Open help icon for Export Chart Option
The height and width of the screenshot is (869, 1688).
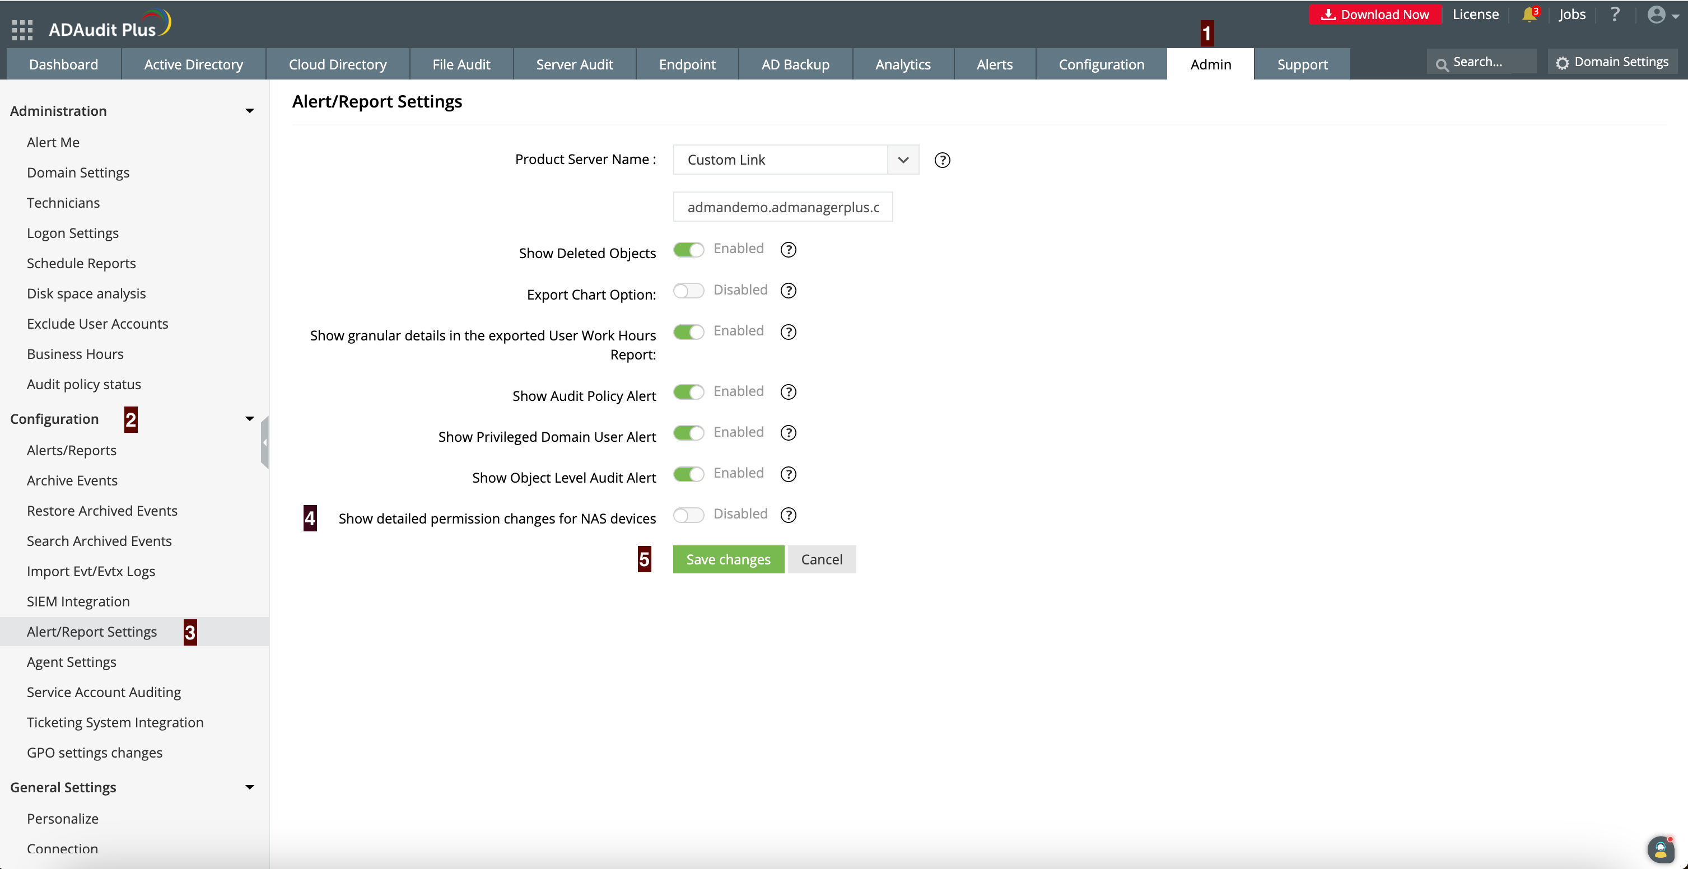(789, 291)
